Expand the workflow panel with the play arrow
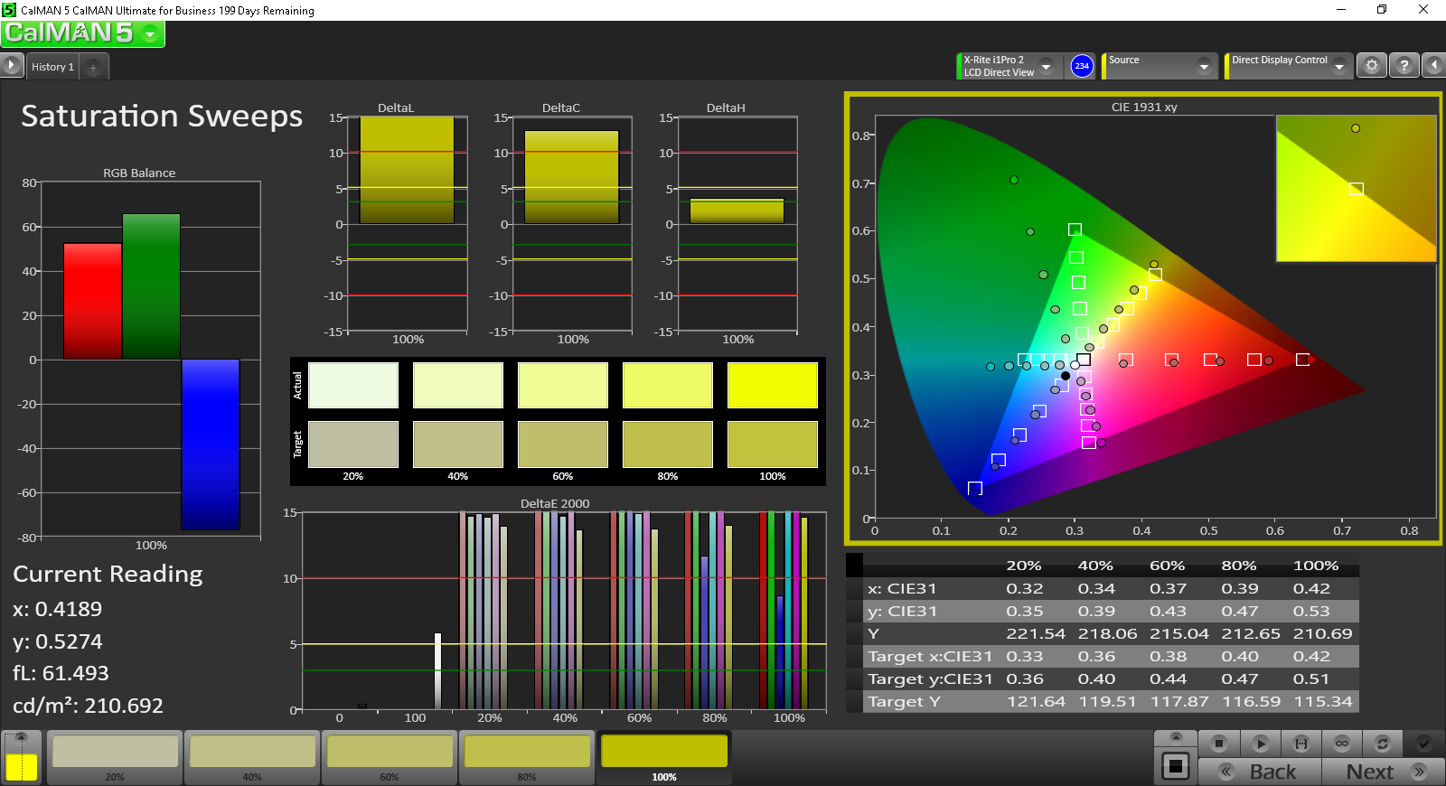1446x786 pixels. point(12,66)
